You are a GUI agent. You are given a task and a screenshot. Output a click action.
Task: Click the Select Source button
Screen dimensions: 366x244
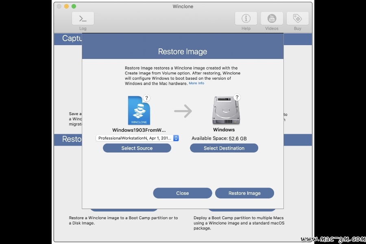[x=137, y=148]
